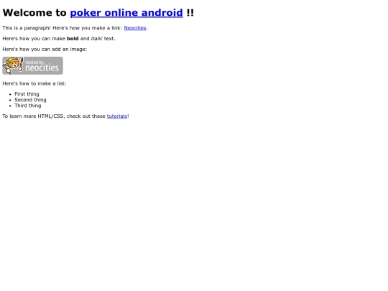Click the large neocities word in the badge

(x=42, y=68)
